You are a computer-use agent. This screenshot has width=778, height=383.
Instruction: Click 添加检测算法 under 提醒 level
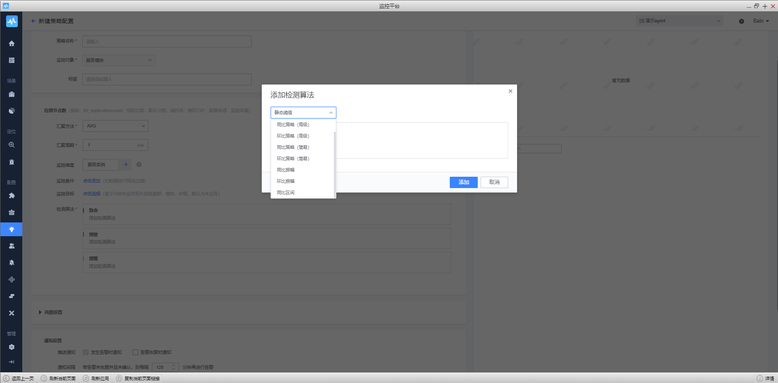pyautogui.click(x=102, y=266)
